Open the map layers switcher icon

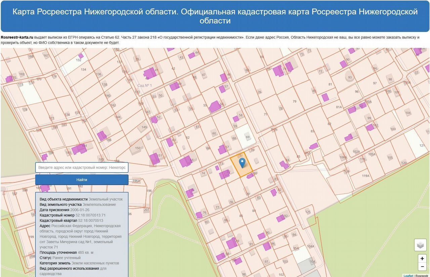(x=420, y=245)
